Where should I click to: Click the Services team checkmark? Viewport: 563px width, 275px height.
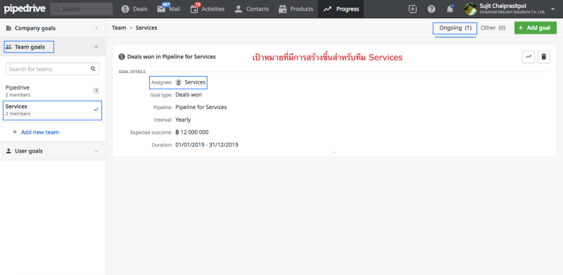click(x=96, y=110)
